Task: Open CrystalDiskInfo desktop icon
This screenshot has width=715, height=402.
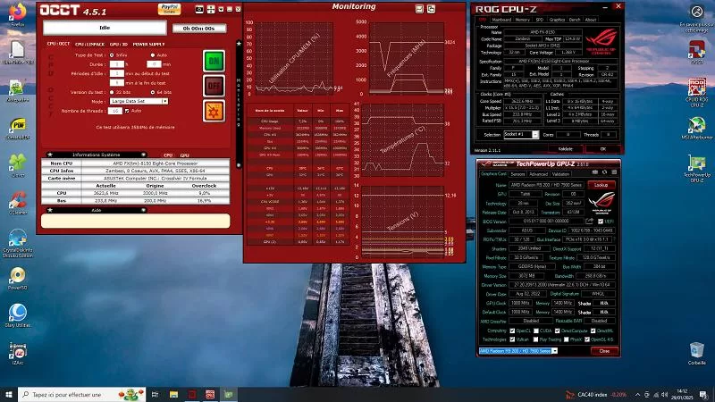Action: pyautogui.click(x=17, y=243)
